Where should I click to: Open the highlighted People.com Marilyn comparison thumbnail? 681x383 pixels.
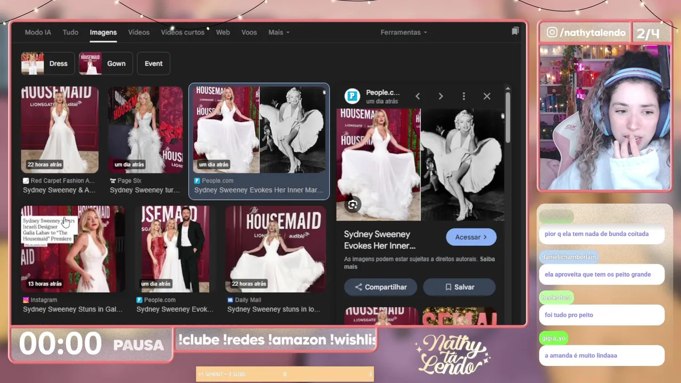point(259,130)
